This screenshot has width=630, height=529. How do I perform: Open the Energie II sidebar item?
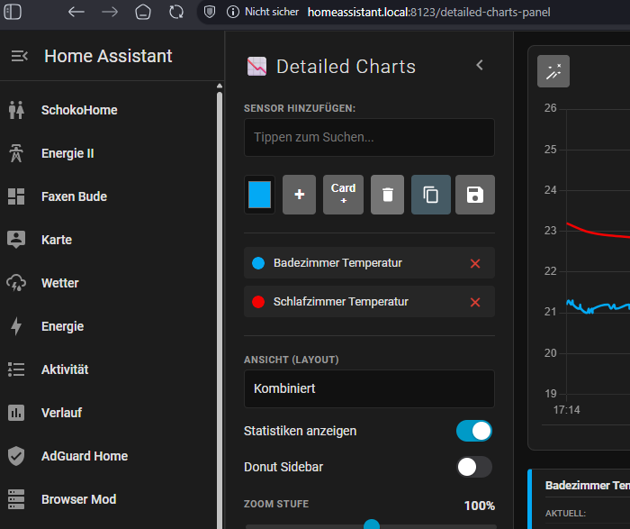tap(67, 153)
